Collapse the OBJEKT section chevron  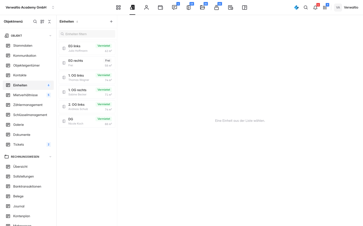coord(50,36)
